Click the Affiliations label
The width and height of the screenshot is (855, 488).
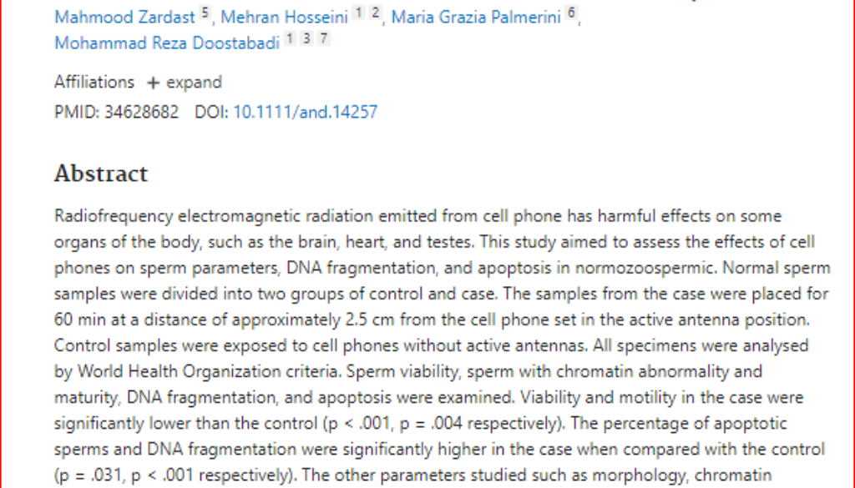(x=94, y=83)
